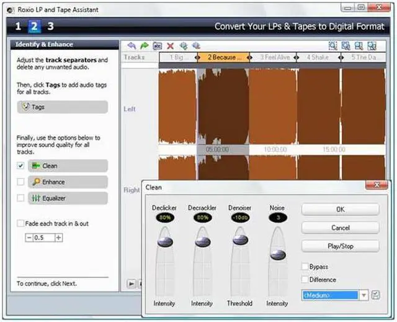
Task: Enable the Enhance checkbox
Action: 21,182
